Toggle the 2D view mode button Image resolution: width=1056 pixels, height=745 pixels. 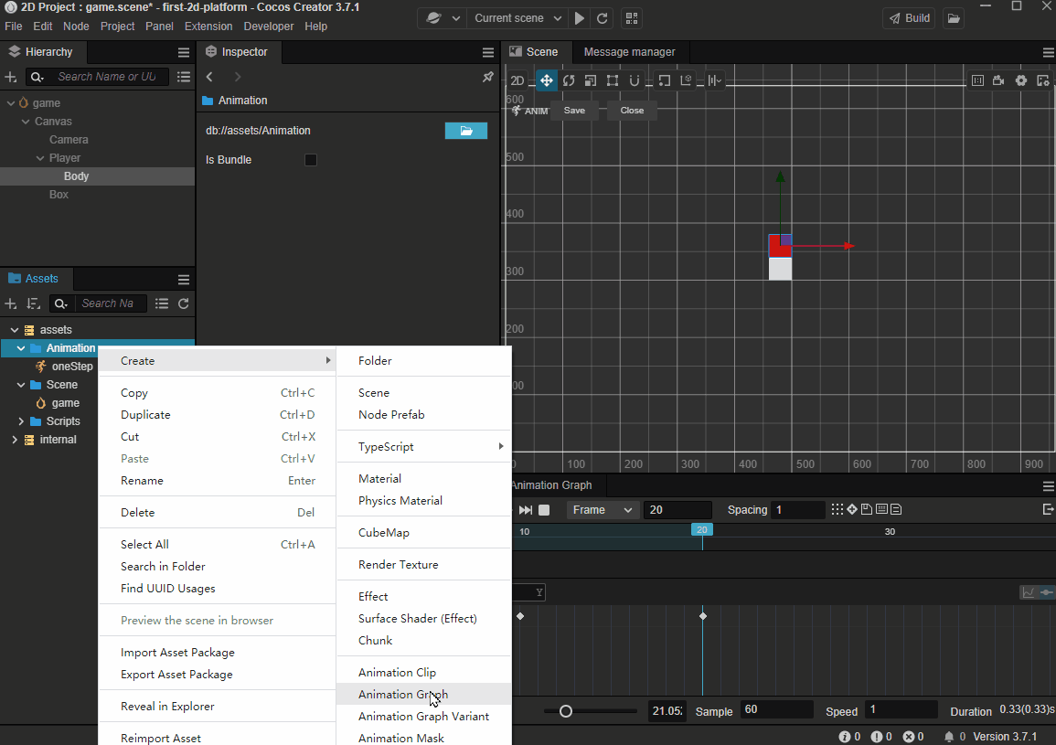point(517,80)
